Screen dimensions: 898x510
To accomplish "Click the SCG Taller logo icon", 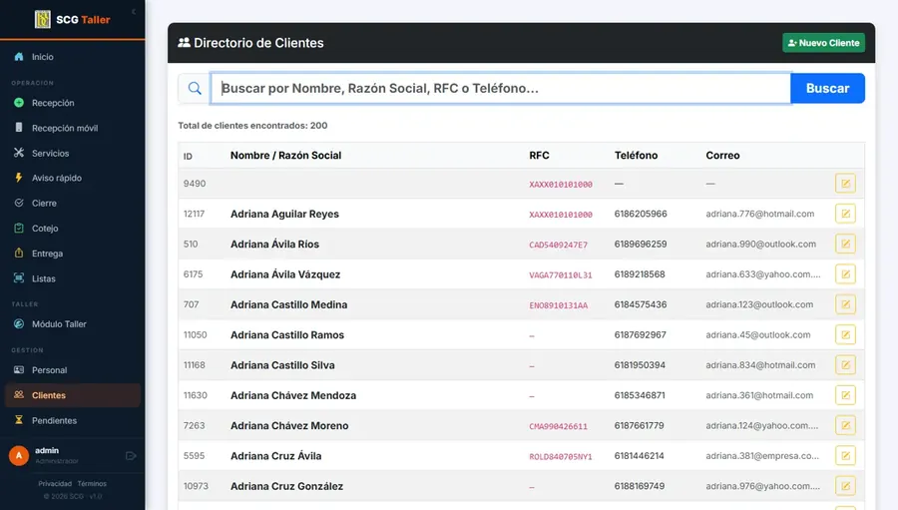I will (42, 20).
